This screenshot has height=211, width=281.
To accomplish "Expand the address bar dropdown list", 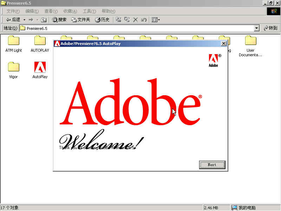I will point(257,28).
